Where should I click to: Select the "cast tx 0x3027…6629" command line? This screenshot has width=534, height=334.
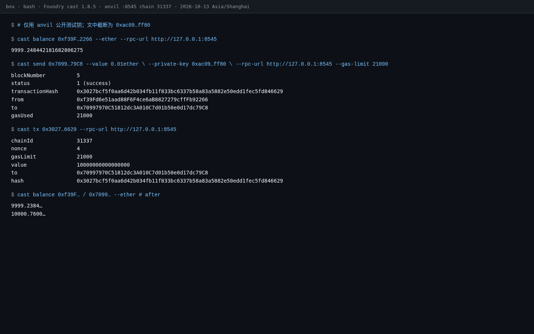point(97,129)
